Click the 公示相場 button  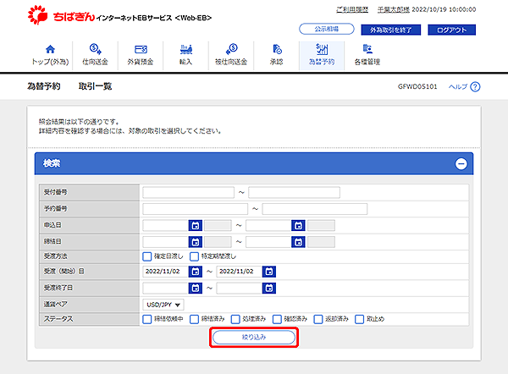(327, 29)
